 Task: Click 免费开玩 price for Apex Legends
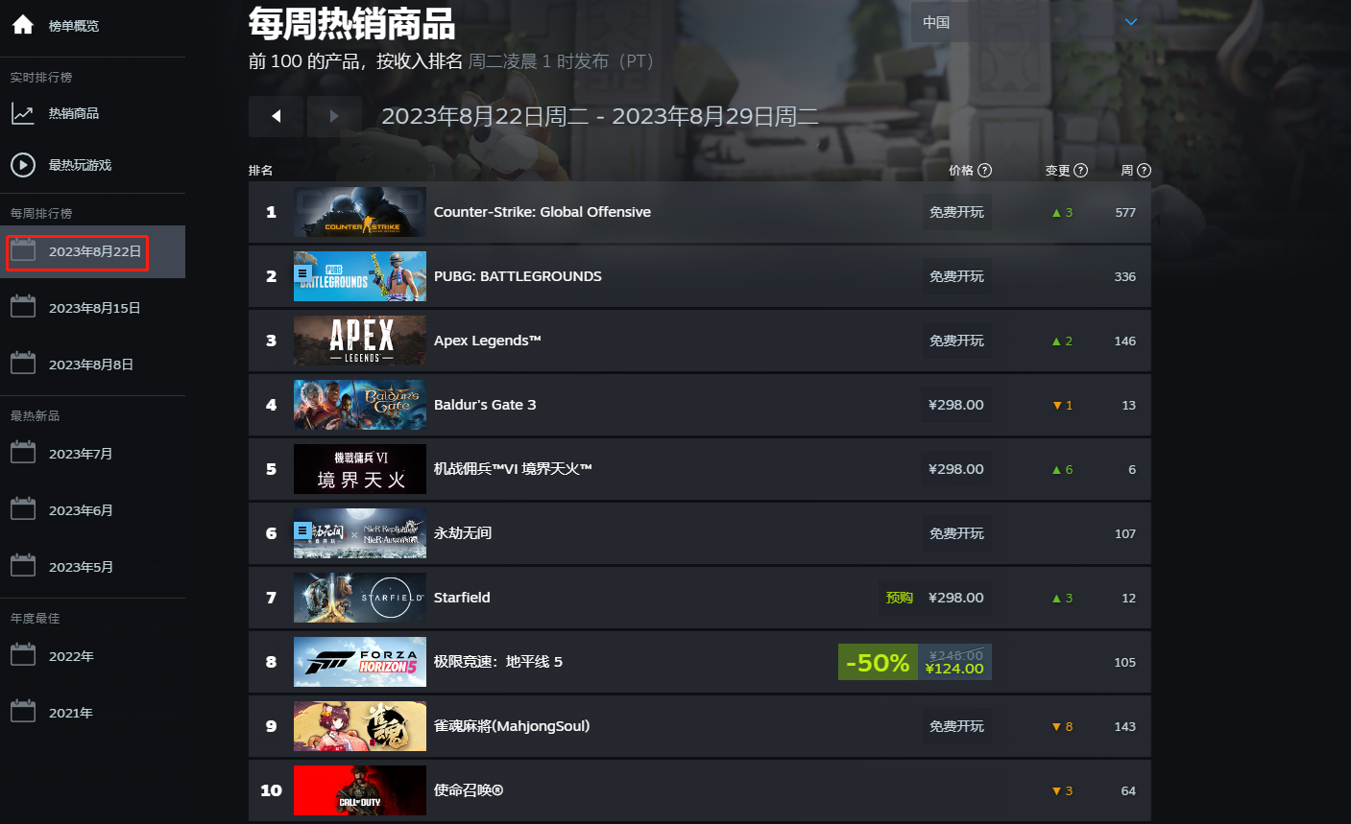[x=956, y=341]
